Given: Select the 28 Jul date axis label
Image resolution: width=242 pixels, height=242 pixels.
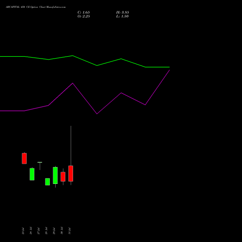Looking at the screenshot, I should 46,231.
